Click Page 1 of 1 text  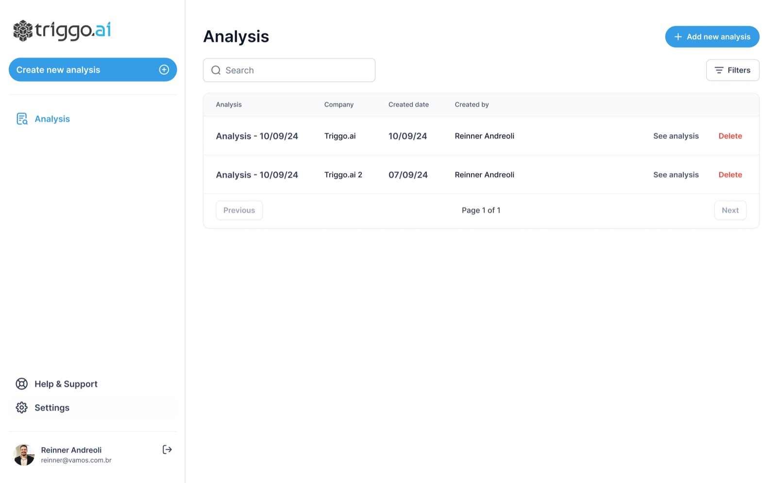(x=481, y=210)
